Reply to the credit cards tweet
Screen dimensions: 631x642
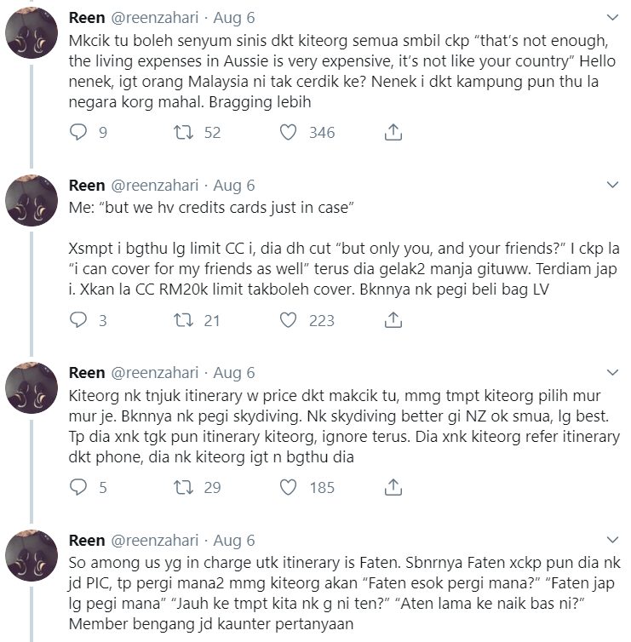click(77, 319)
